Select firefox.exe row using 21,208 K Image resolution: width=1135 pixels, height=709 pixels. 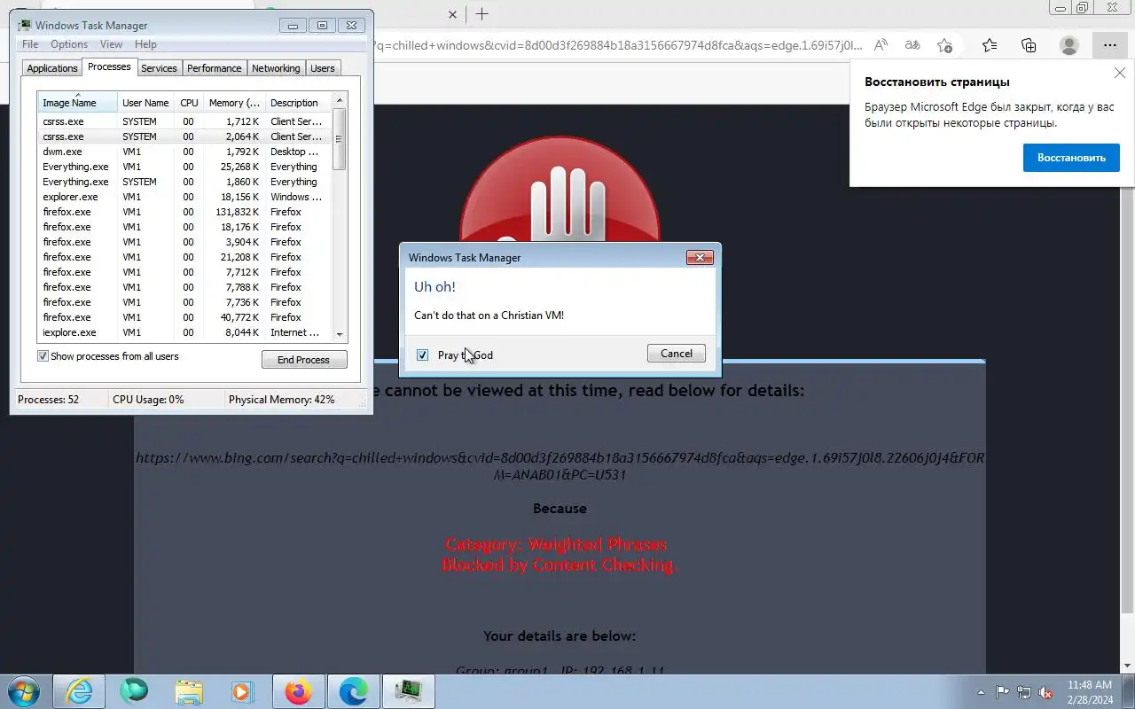(x=184, y=257)
